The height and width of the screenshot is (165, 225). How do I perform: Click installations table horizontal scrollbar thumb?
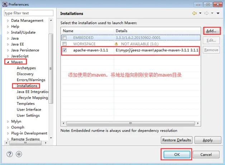[130, 123]
